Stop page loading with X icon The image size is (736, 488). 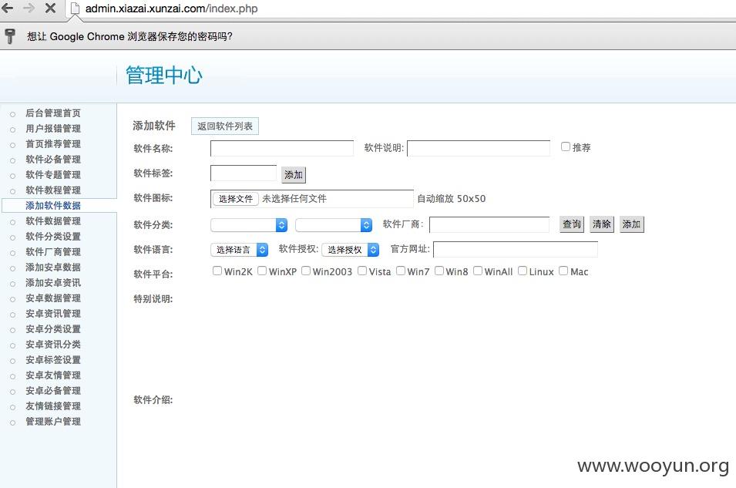50,8
